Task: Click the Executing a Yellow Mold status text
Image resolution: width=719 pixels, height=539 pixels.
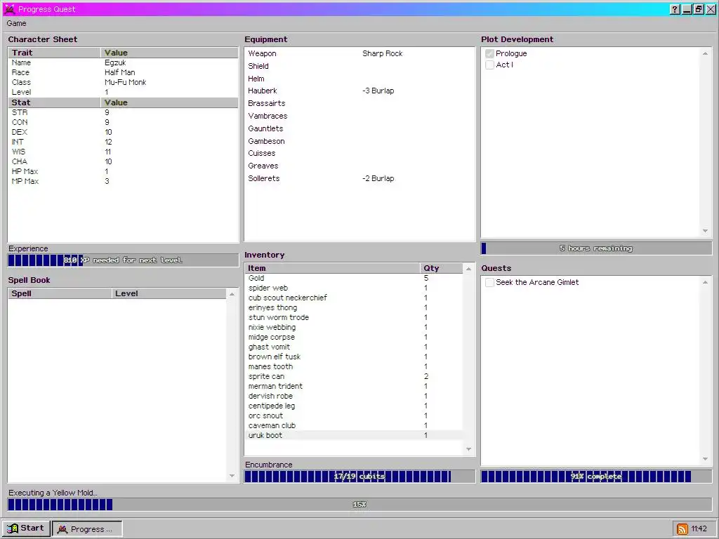Action: [53, 493]
